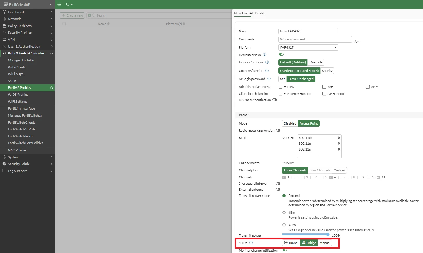The image size is (423, 253).
Task: Click the User & Authentication person icon
Action: point(4,47)
